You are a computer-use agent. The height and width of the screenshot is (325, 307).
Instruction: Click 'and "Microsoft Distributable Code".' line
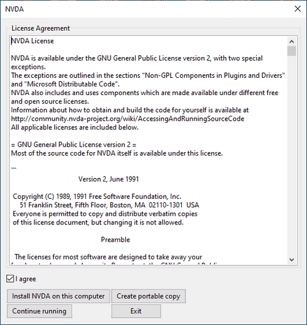65,84
